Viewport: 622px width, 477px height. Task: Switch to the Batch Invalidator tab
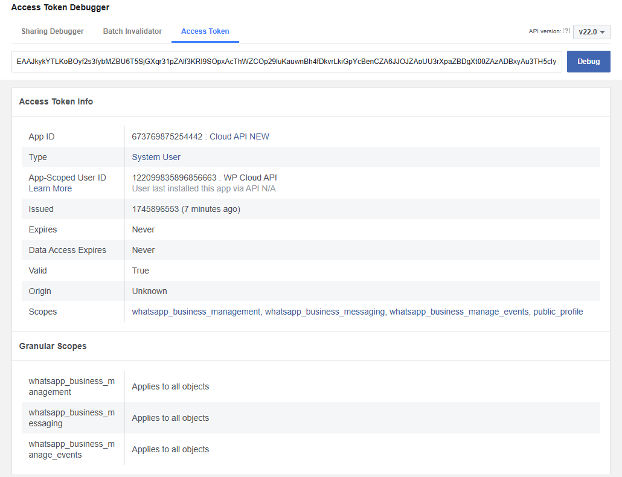click(132, 31)
